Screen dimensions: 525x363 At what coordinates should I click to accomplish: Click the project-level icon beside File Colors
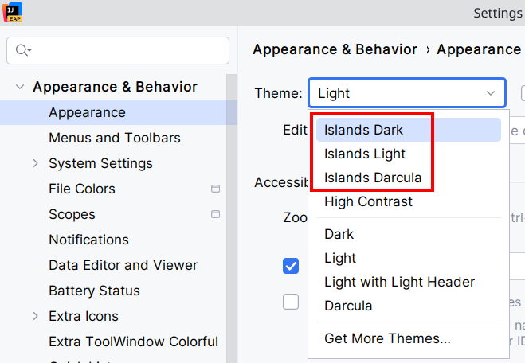pos(215,189)
